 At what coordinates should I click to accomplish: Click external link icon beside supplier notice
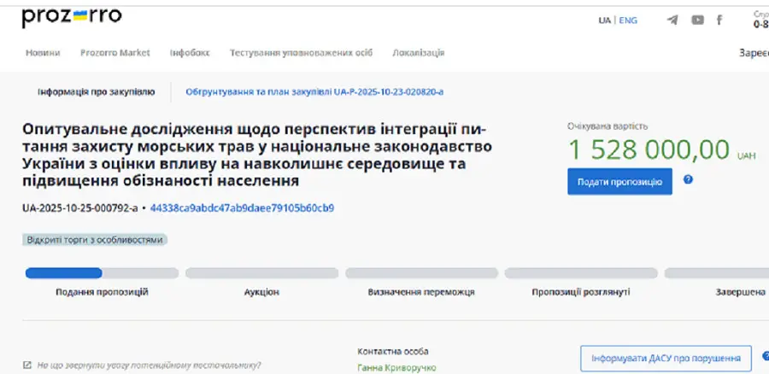coord(27,365)
